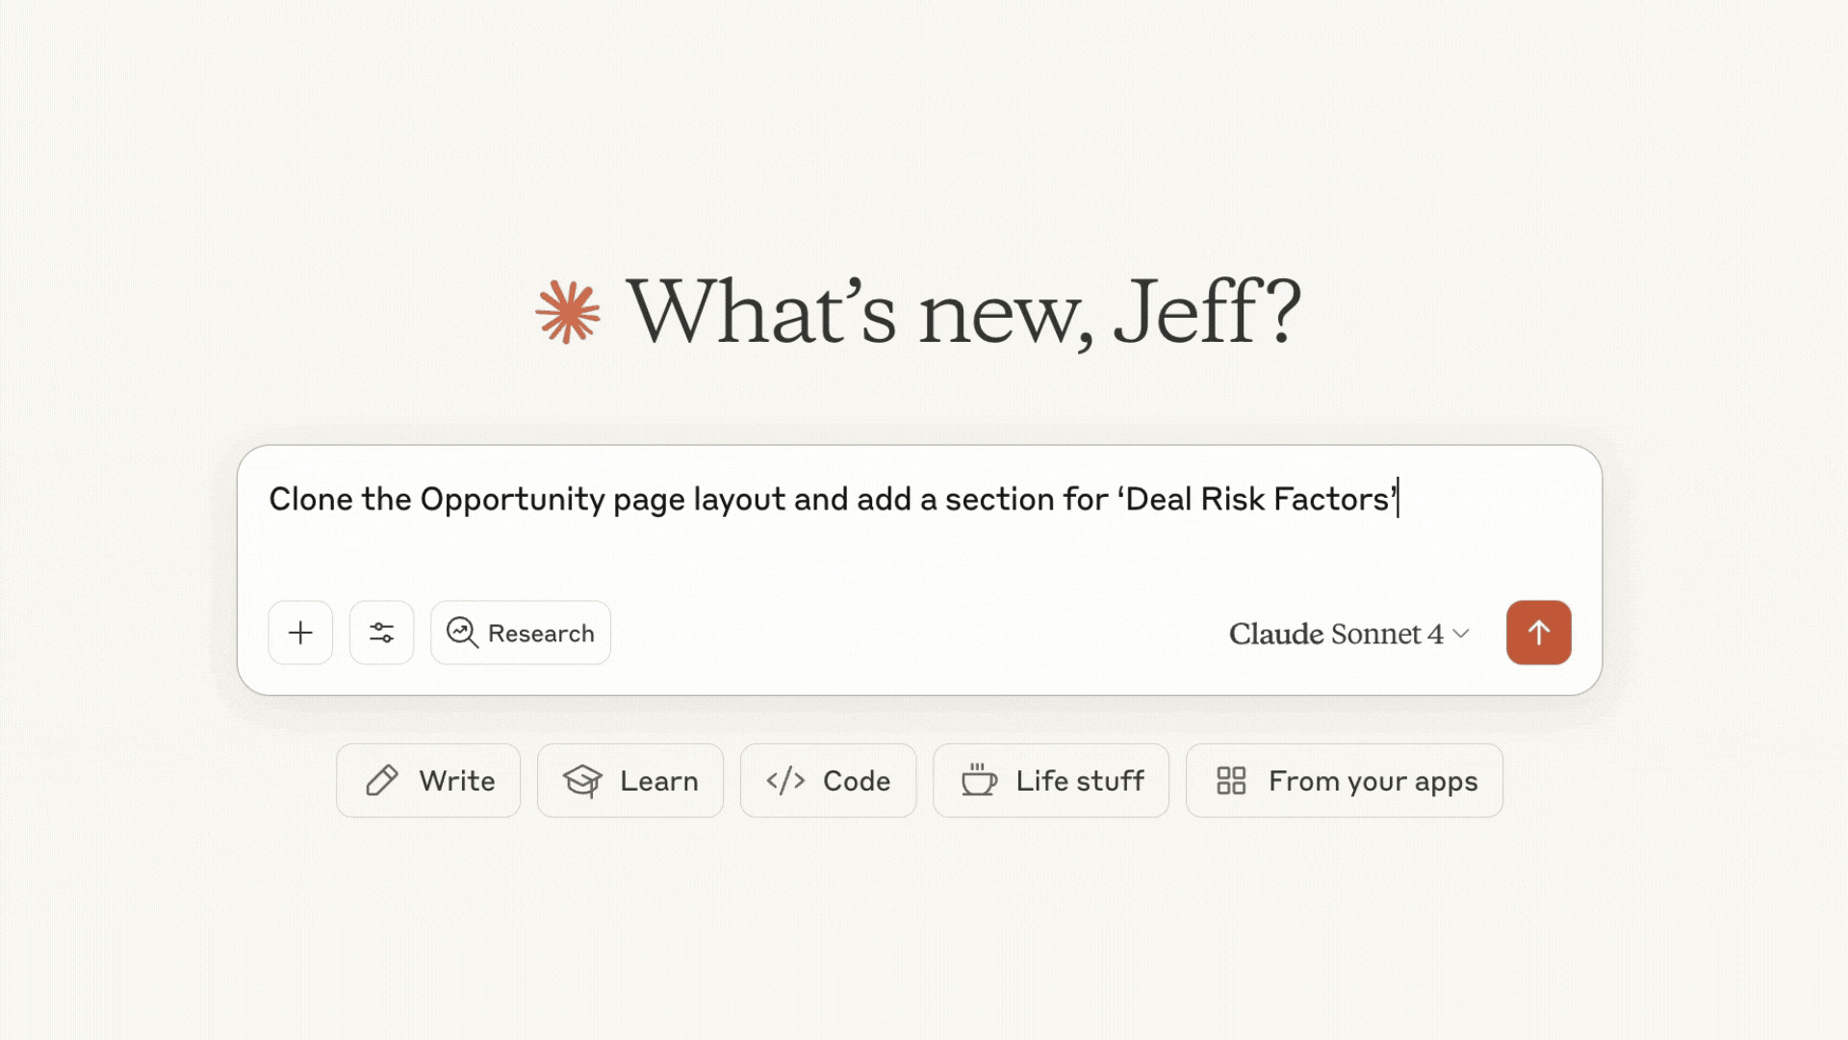Click the Claude starburst logo
Viewport: 1848px width, 1040px height.
click(568, 312)
